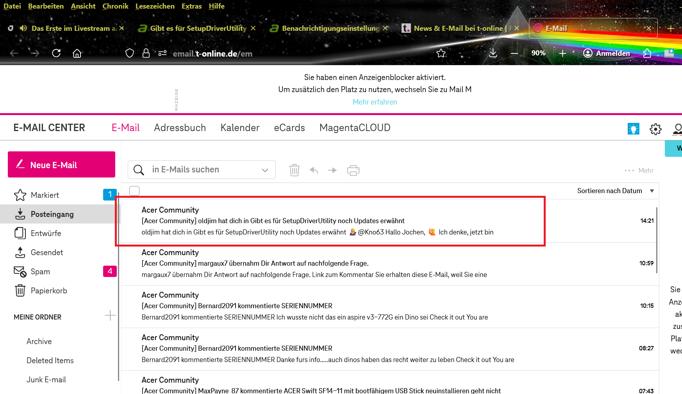The width and height of the screenshot is (682, 394).
Task: Expand the search options dropdown arrow
Action: point(265,170)
